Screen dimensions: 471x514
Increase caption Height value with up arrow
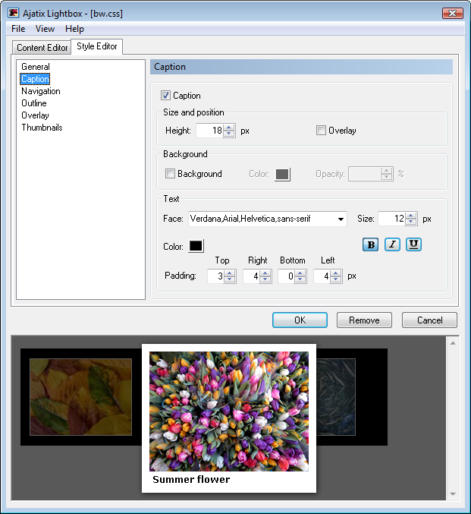229,128
